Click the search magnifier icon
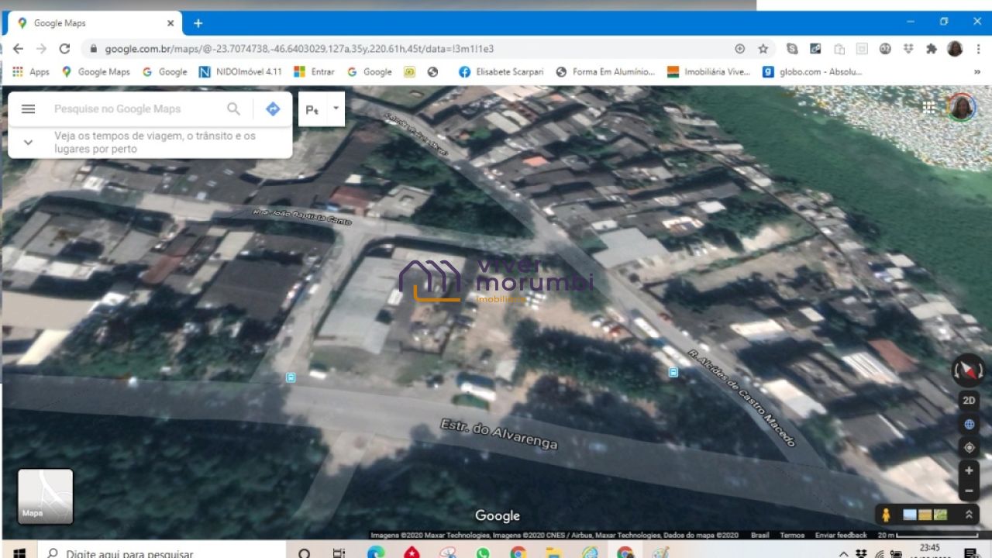 click(233, 109)
